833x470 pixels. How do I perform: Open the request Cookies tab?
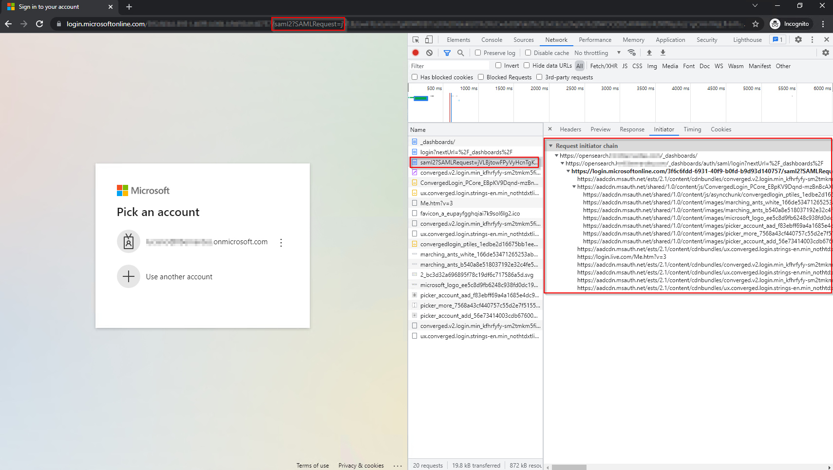[x=721, y=129]
